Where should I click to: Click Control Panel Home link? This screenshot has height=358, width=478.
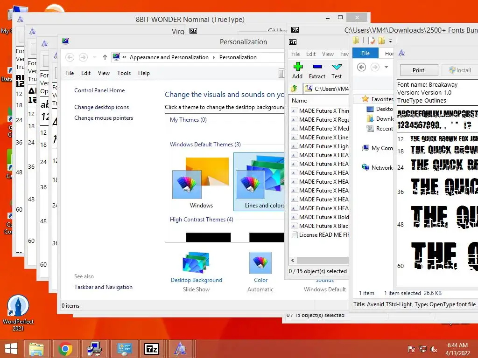(x=99, y=90)
